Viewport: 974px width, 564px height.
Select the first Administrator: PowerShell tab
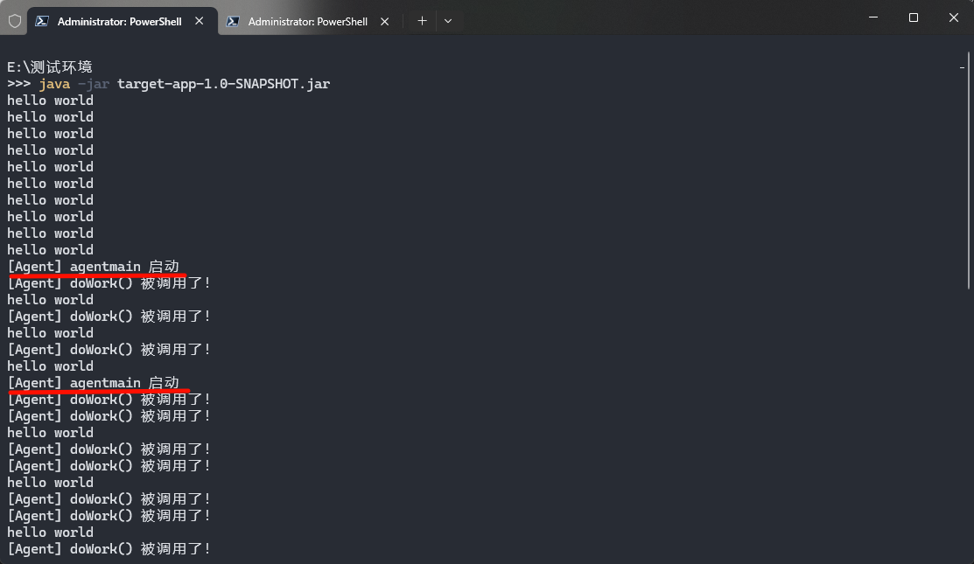(120, 21)
